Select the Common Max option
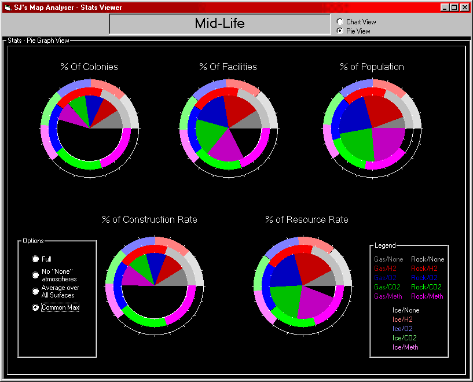 tap(36, 307)
